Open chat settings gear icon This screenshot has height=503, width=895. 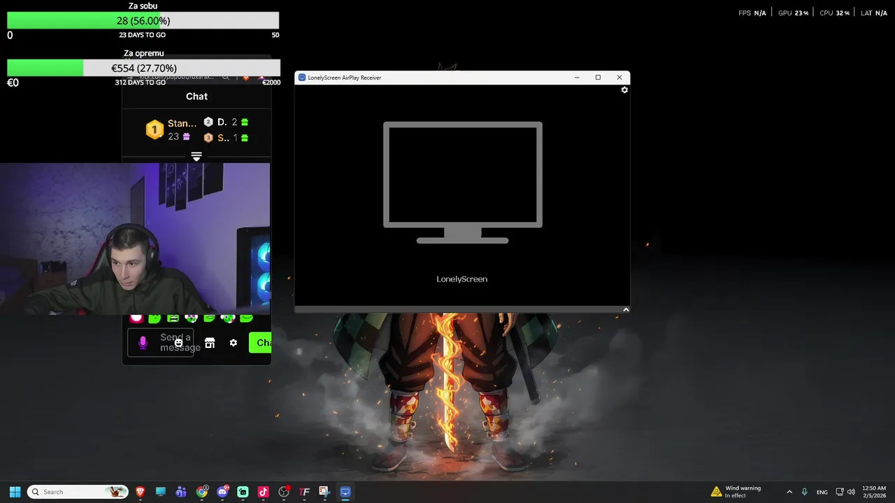pos(234,343)
